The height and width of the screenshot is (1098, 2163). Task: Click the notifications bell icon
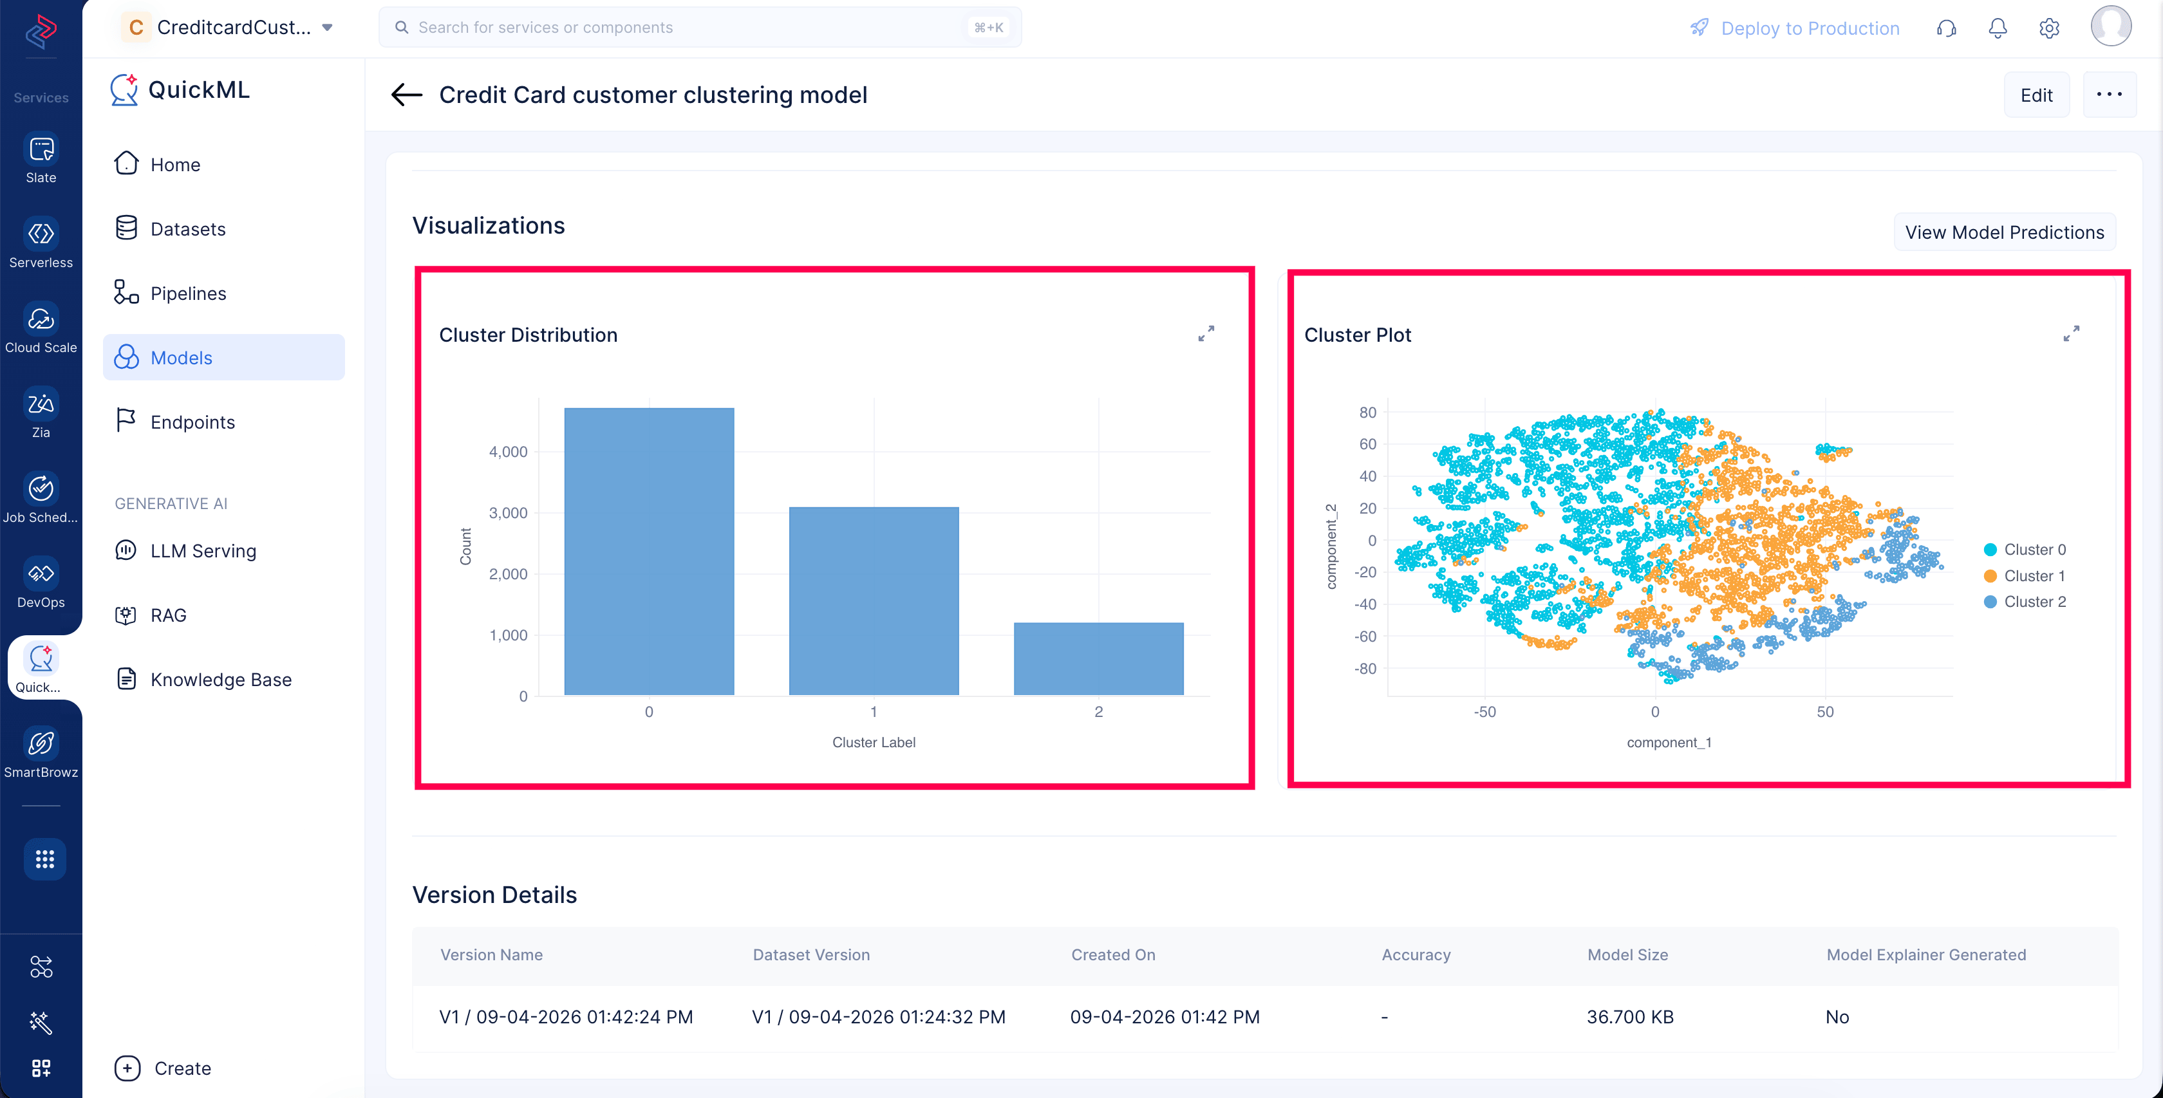pyautogui.click(x=1998, y=28)
